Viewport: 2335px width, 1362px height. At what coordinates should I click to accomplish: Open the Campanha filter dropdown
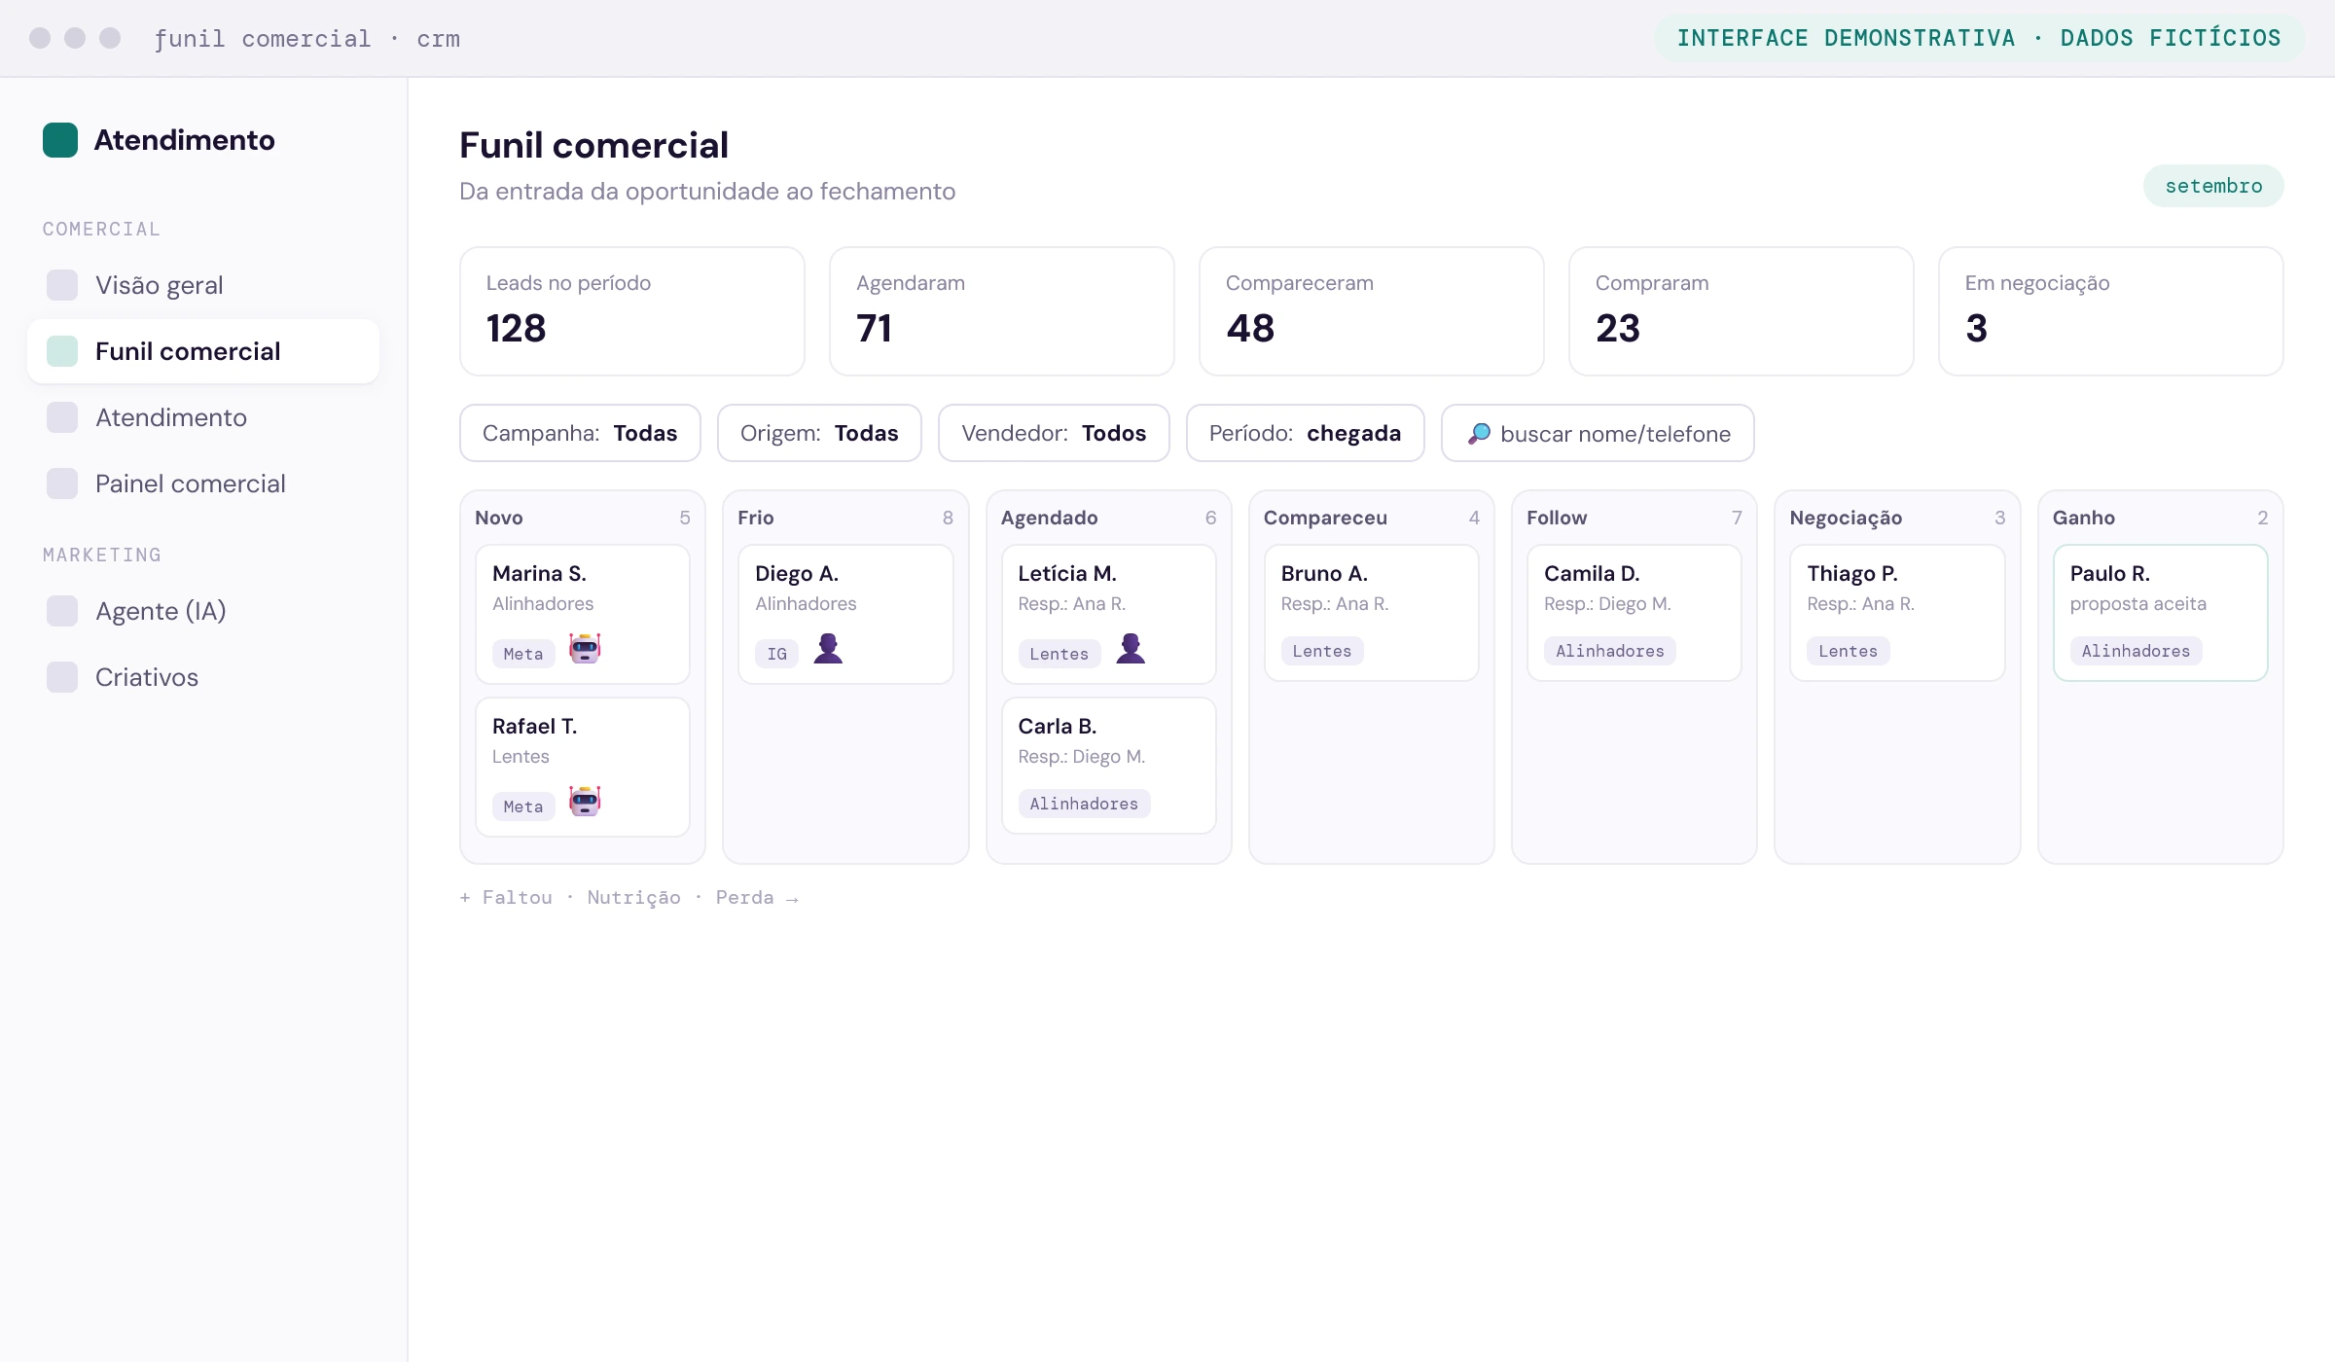pos(580,433)
